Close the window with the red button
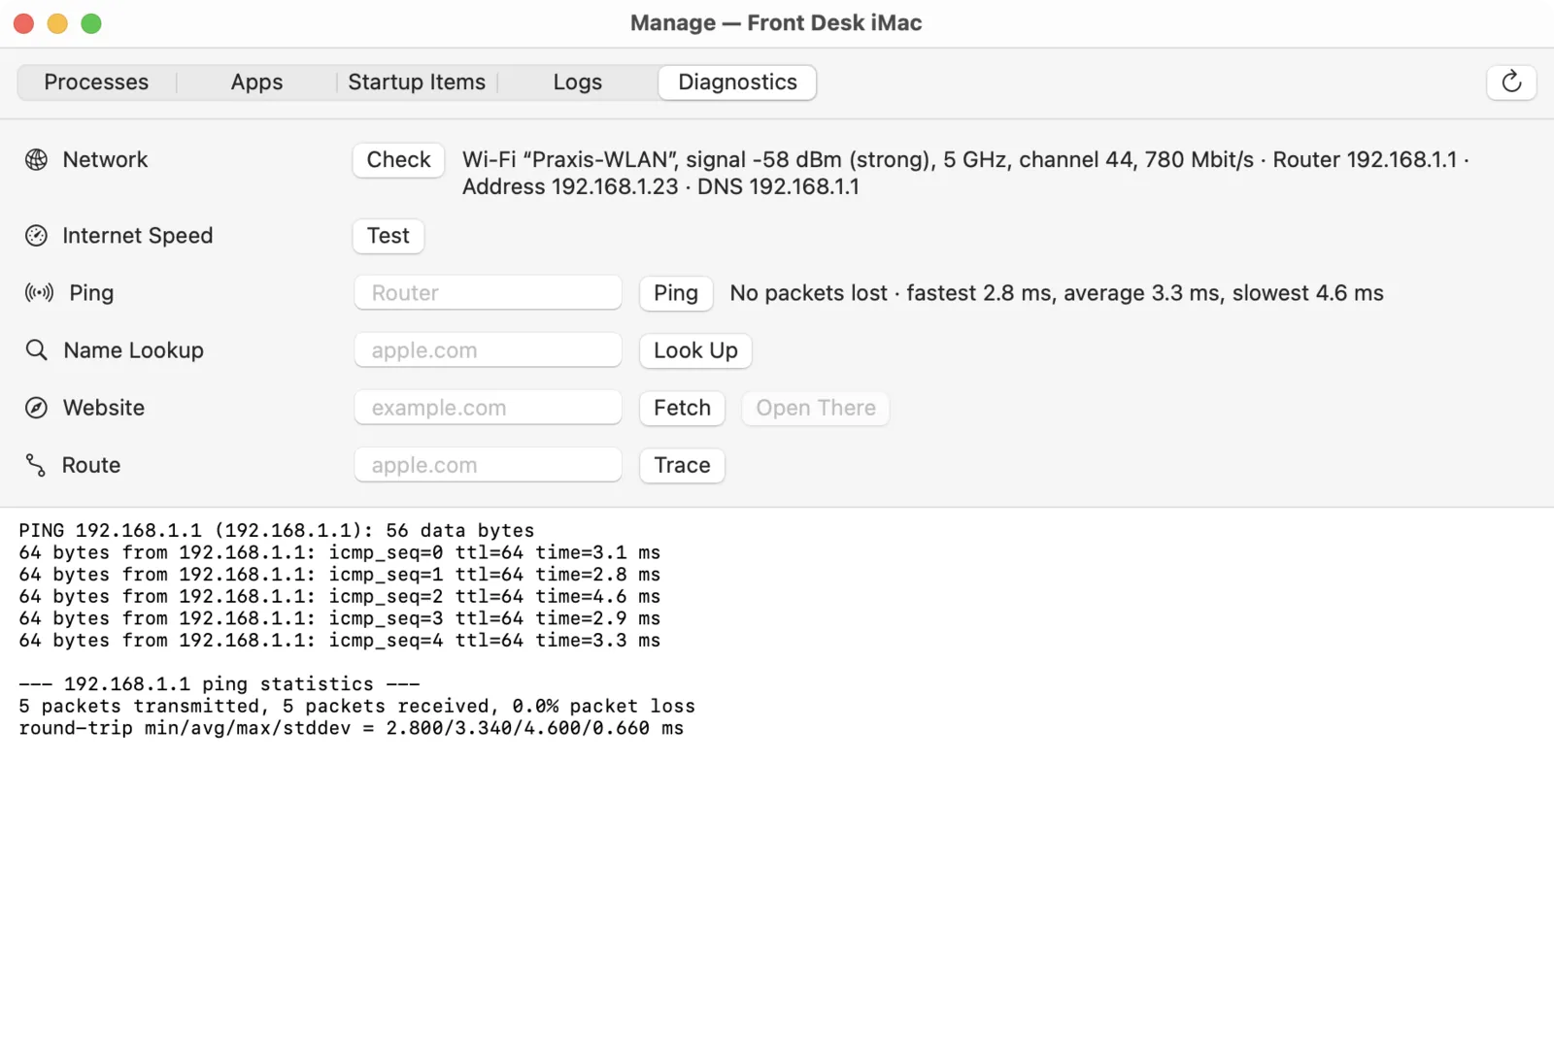 click(24, 23)
